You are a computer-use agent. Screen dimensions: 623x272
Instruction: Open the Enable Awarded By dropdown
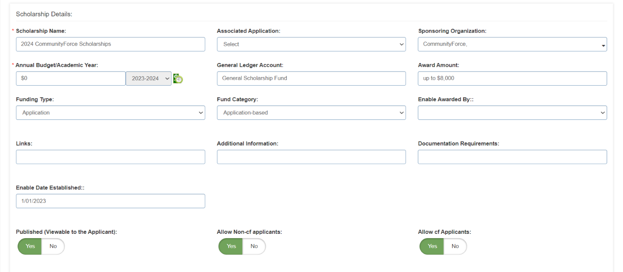(x=512, y=113)
